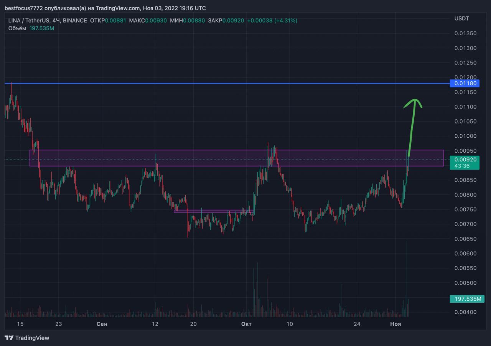This screenshot has height=346, width=491.
Task: Click the close price value ЗАКР 0.00920
Action: [x=226, y=20]
